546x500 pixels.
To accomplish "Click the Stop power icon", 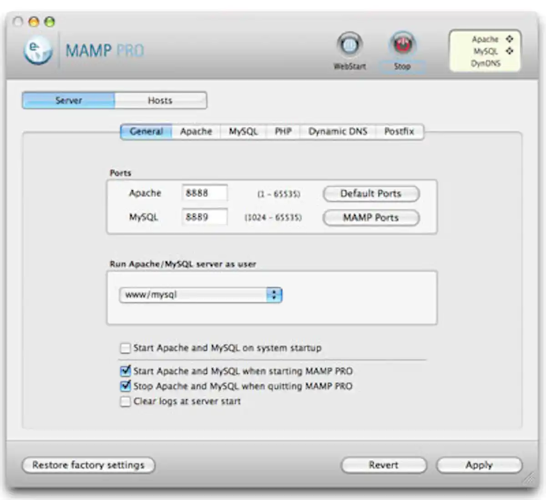I will point(402,45).
